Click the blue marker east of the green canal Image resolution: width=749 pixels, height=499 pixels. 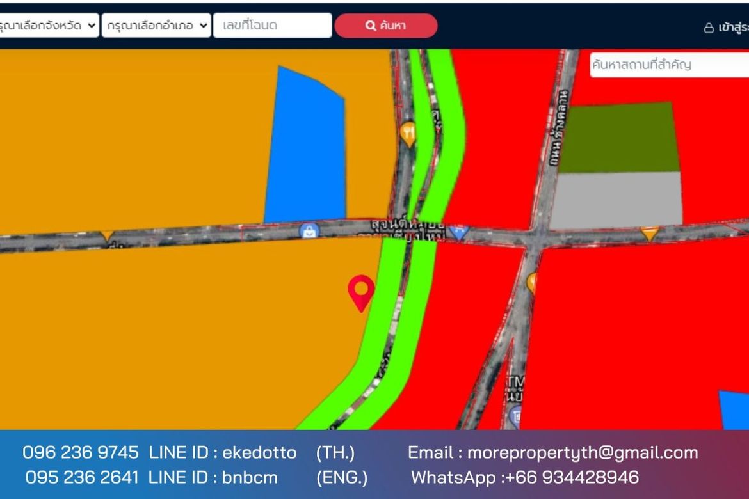[x=458, y=232]
